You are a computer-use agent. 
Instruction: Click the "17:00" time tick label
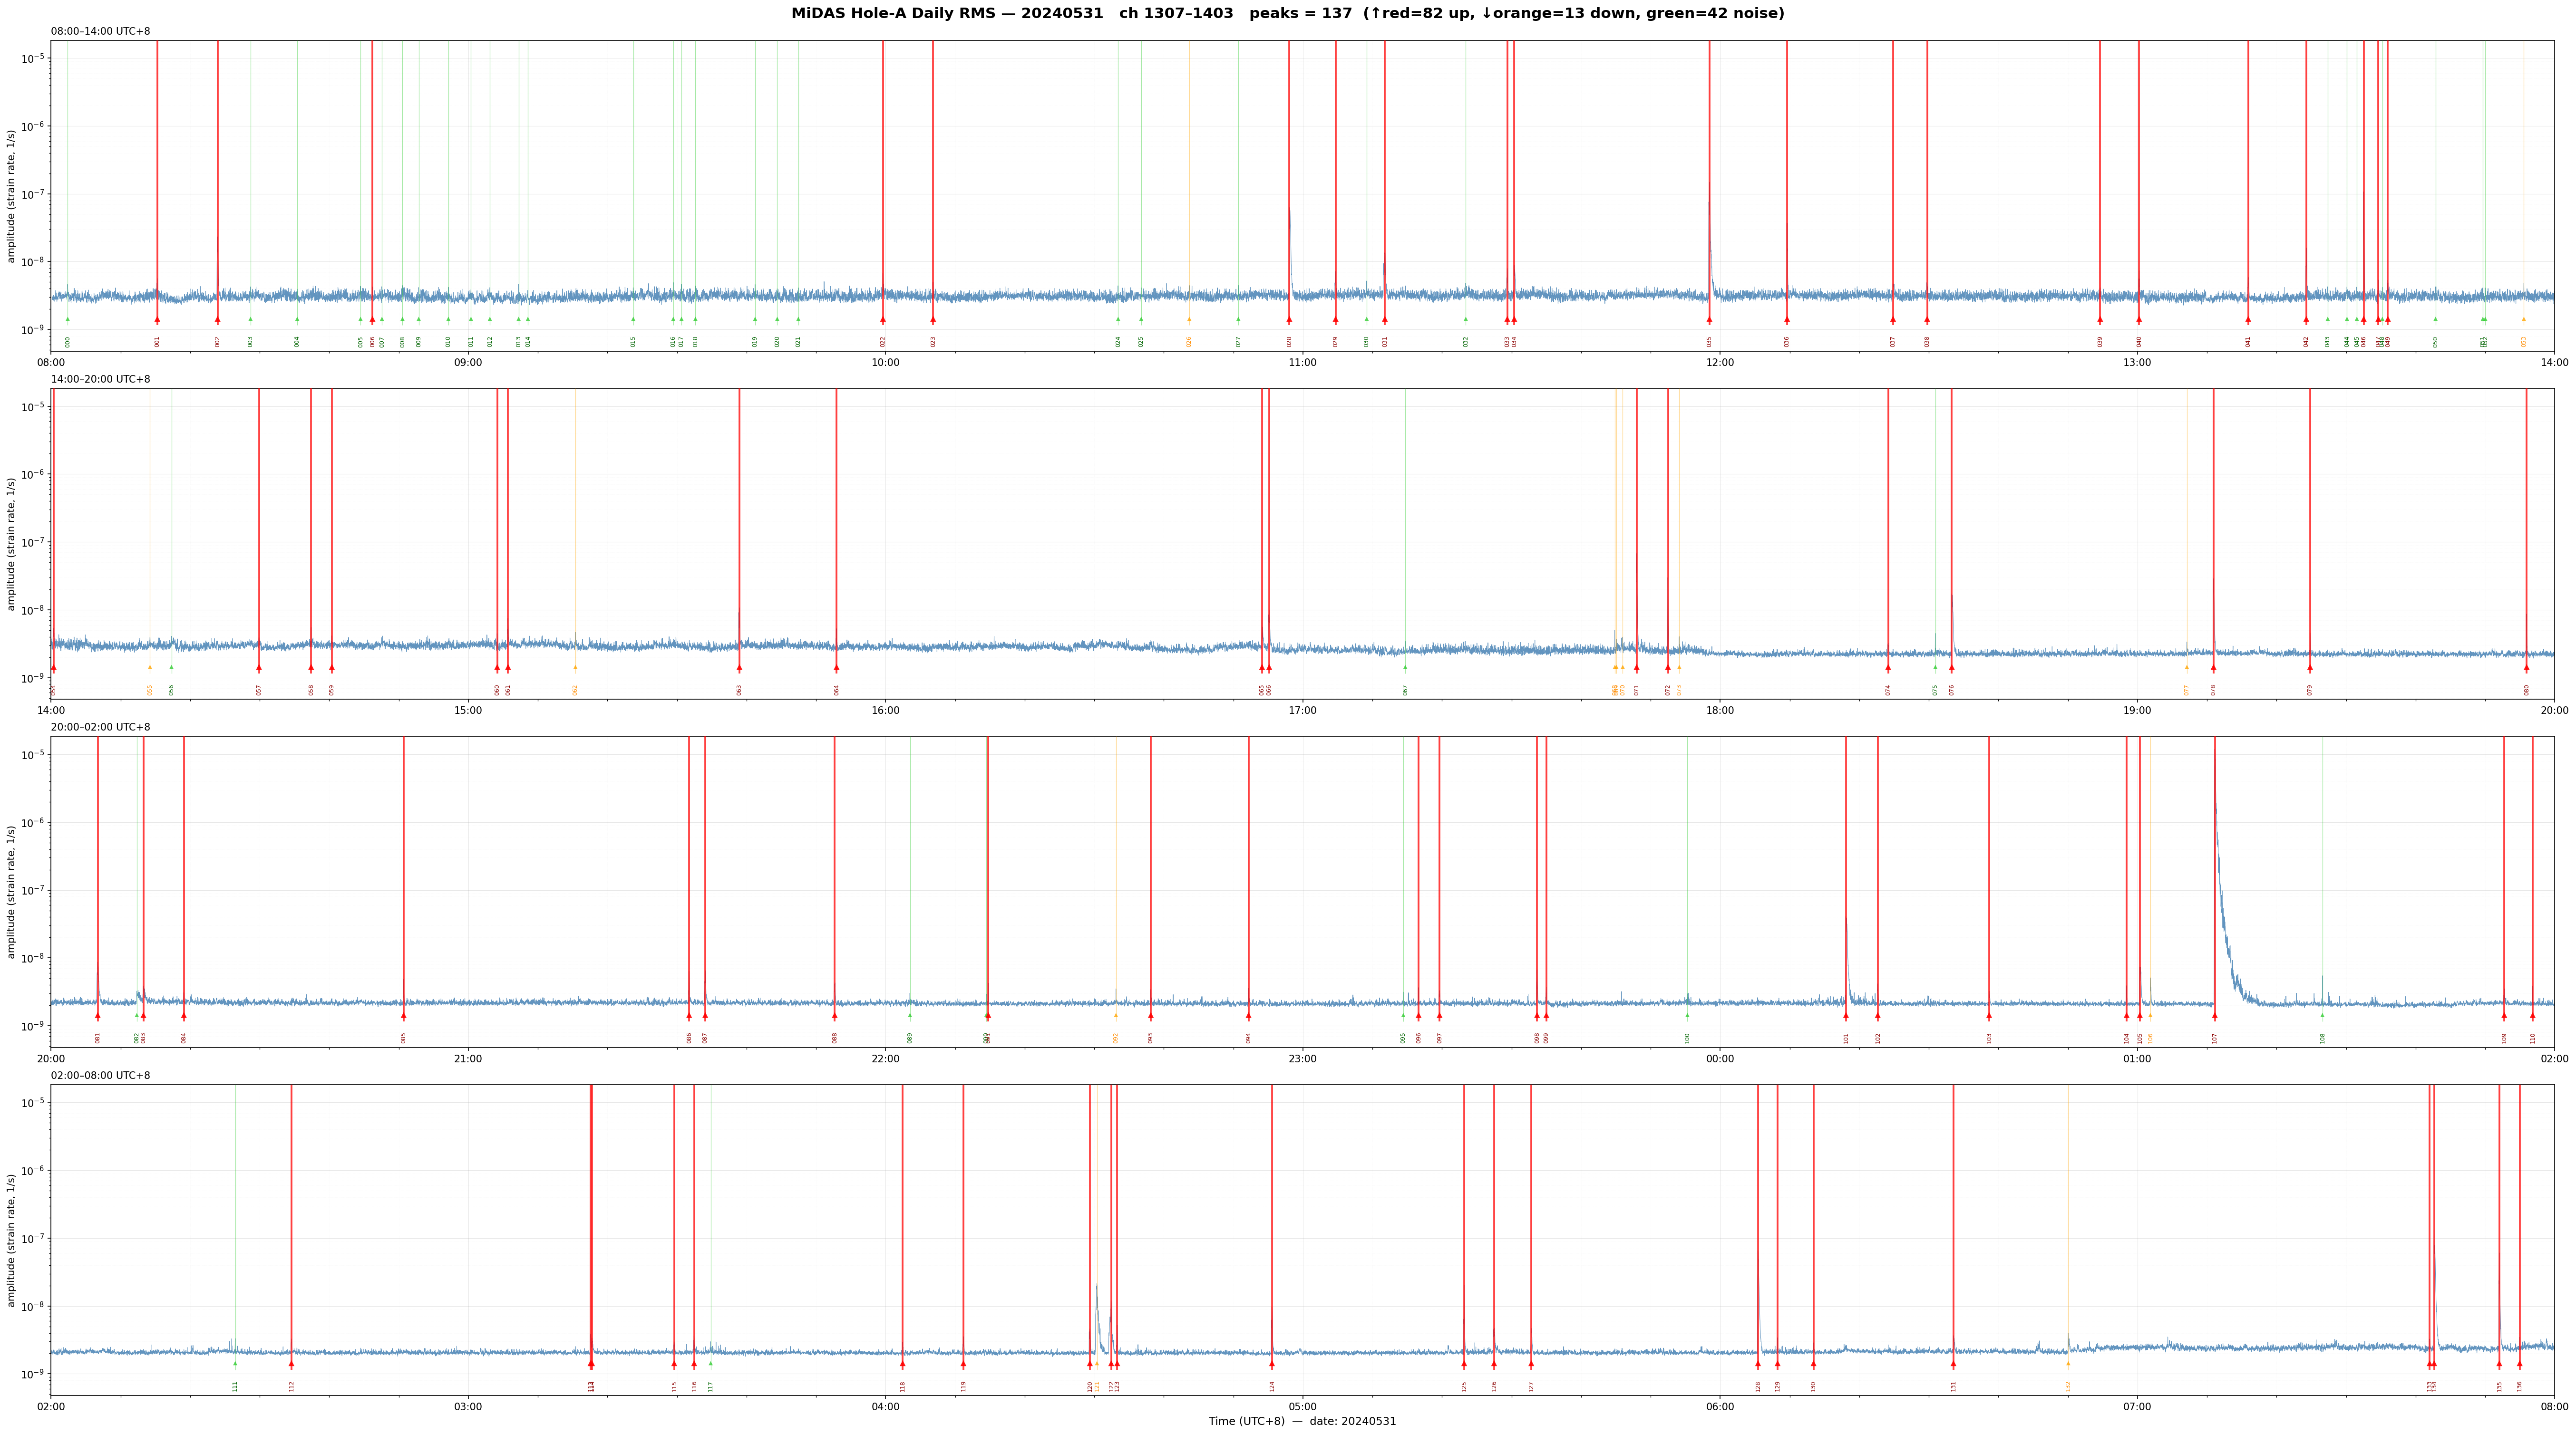(x=1302, y=711)
